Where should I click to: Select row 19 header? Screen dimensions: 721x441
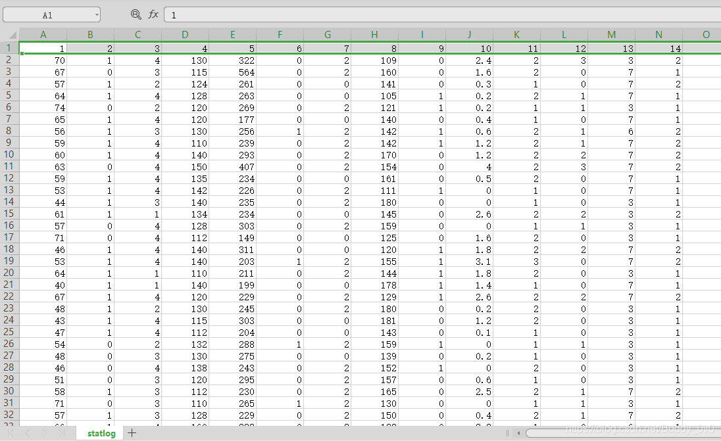(9, 261)
